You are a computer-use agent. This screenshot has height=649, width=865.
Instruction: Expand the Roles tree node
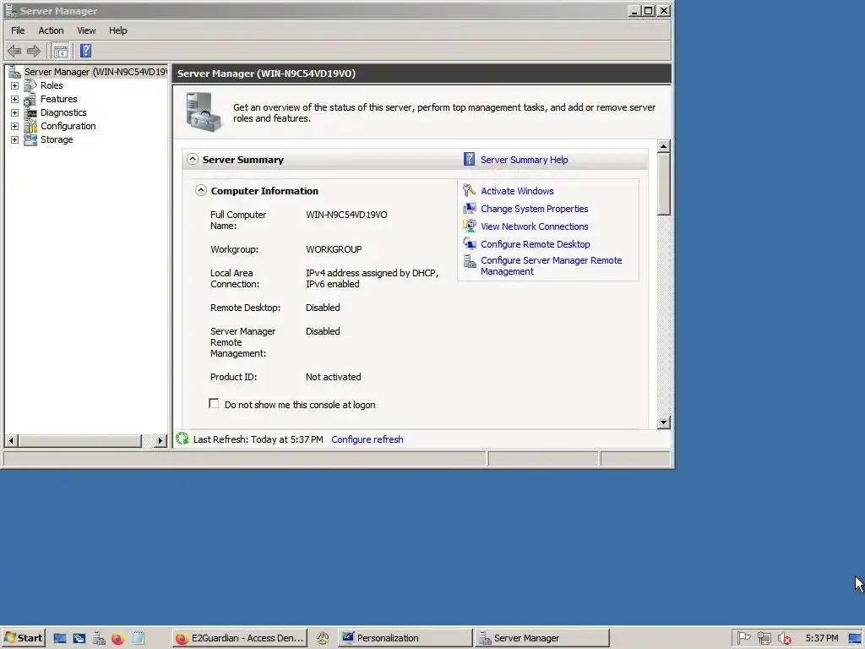[x=15, y=85]
